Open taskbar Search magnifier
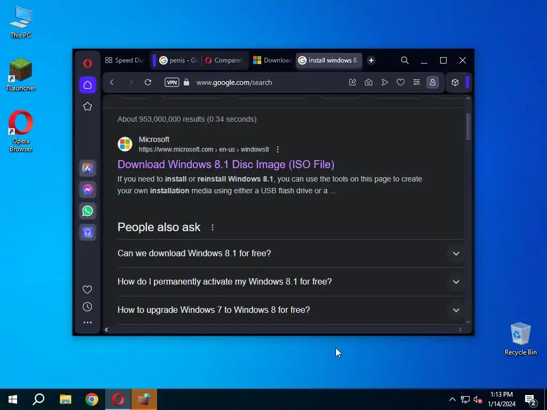The width and height of the screenshot is (547, 410). (38, 399)
